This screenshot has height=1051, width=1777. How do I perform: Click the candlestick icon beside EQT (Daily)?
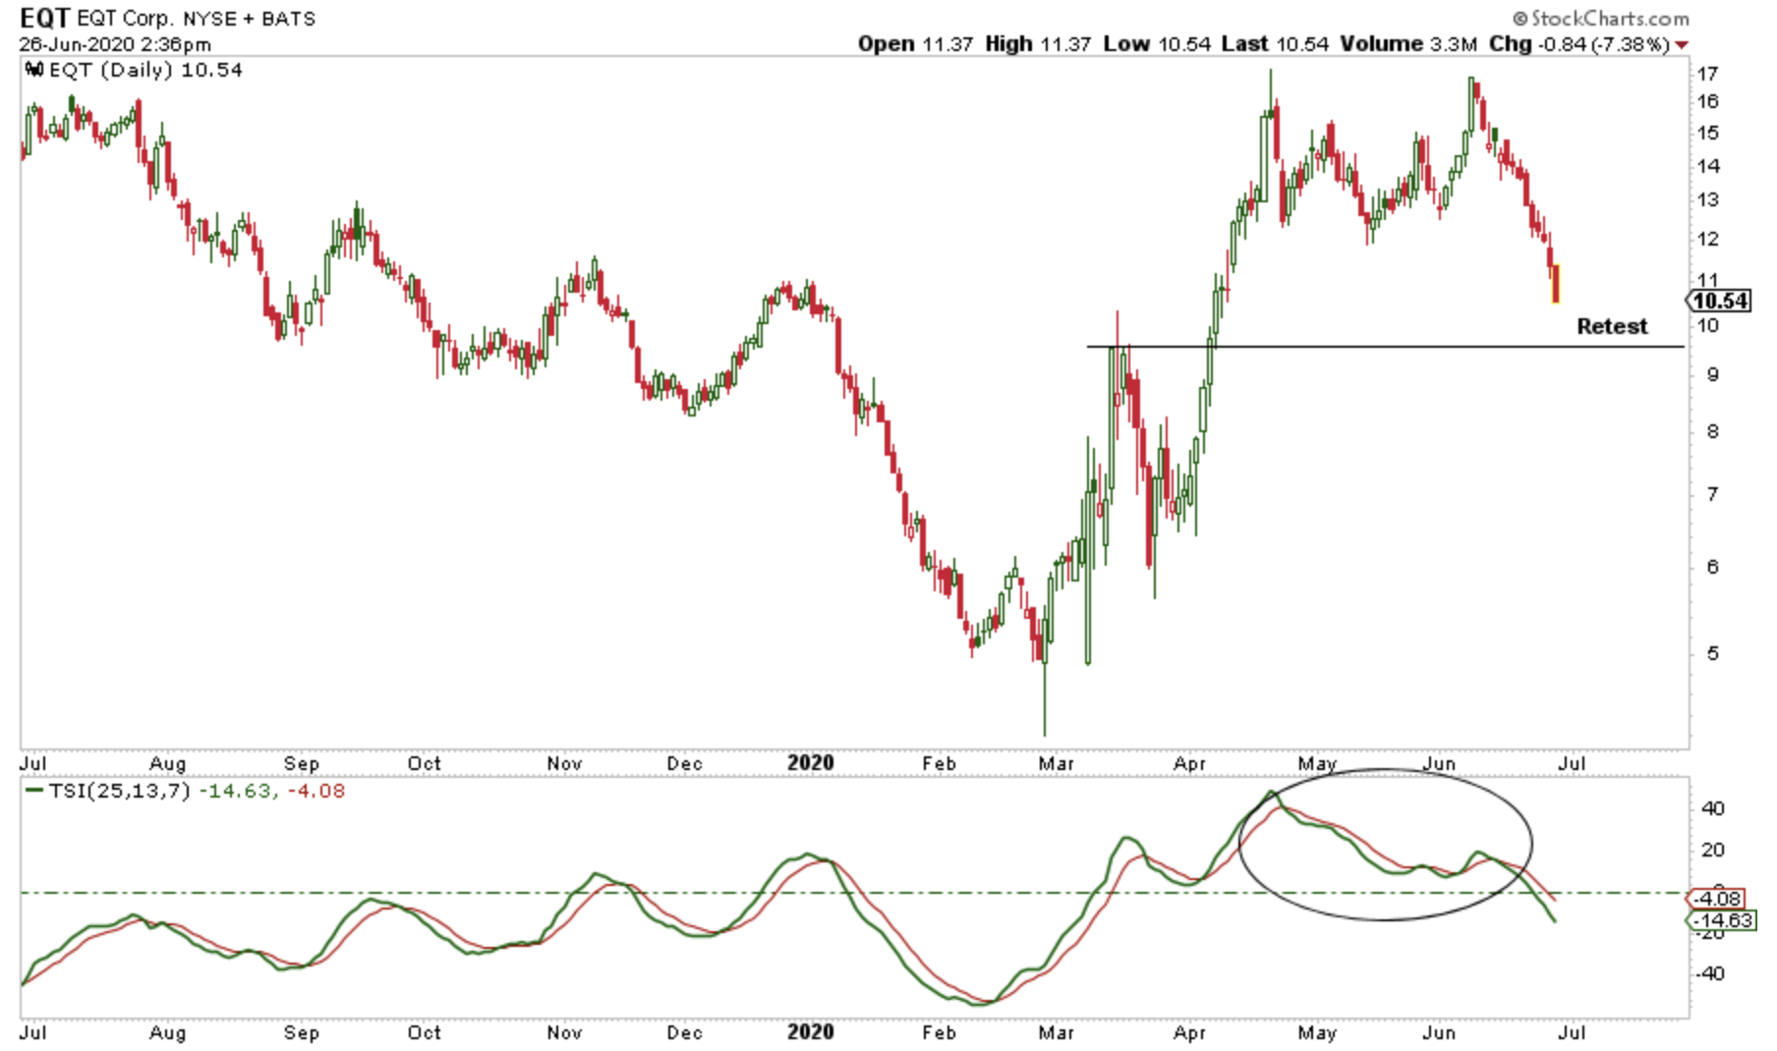click(34, 70)
